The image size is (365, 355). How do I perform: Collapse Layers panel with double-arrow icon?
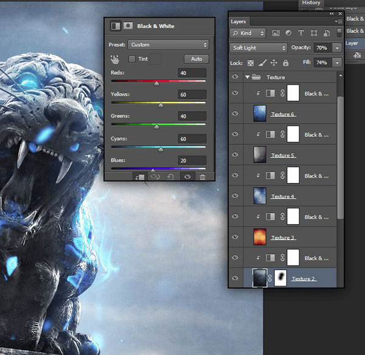point(332,13)
